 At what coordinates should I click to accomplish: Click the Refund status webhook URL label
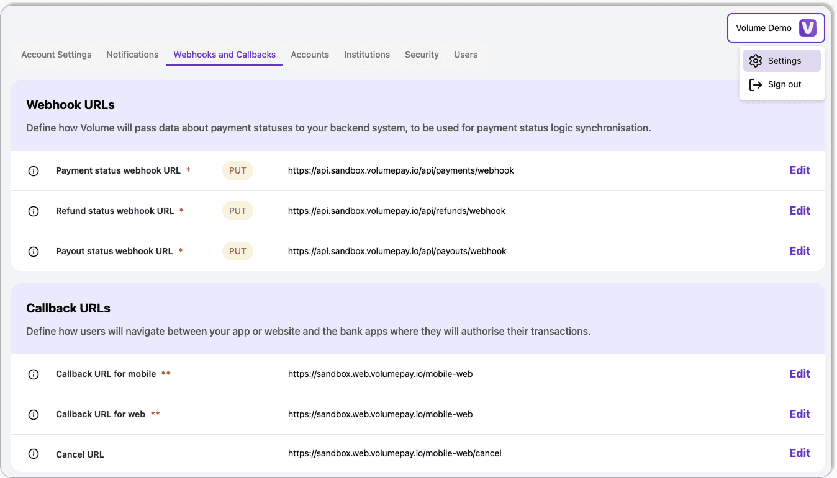coord(115,211)
